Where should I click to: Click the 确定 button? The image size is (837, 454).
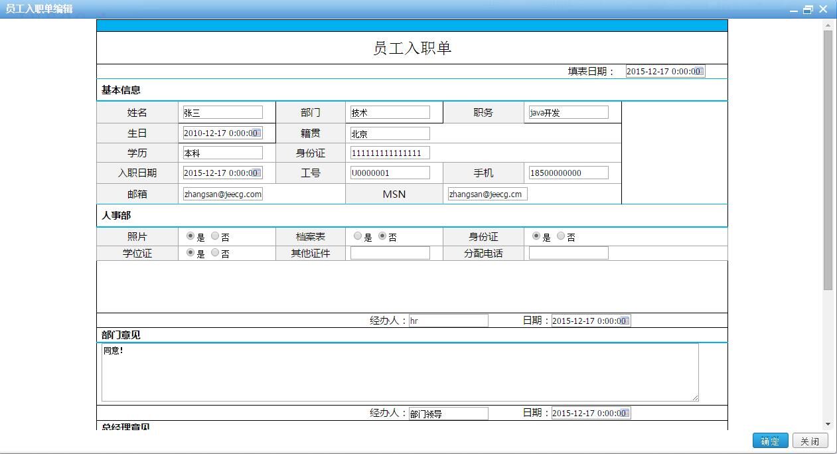pos(770,441)
